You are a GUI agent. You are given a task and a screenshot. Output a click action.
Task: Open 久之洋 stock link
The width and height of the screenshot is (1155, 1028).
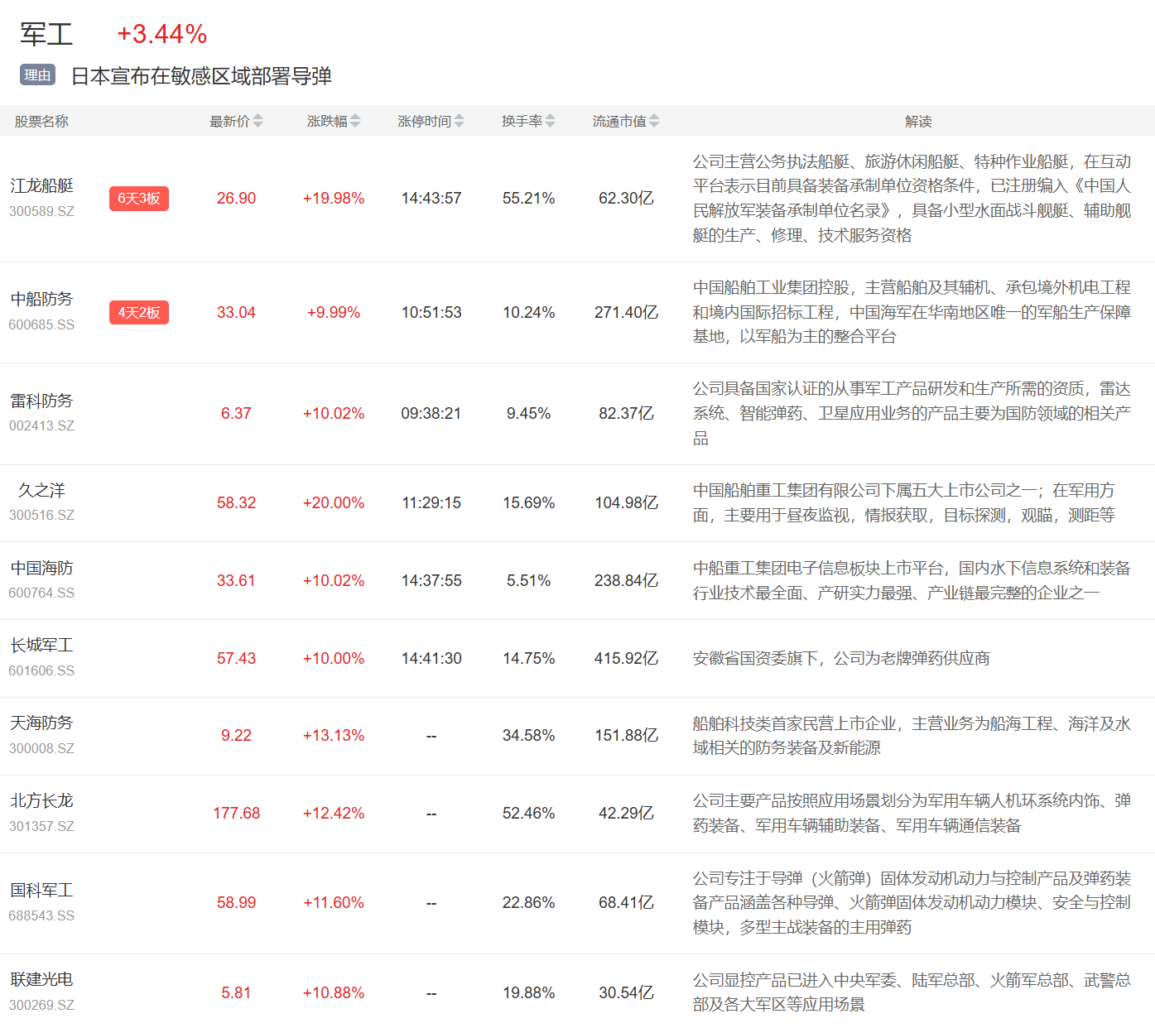pyautogui.click(x=41, y=491)
